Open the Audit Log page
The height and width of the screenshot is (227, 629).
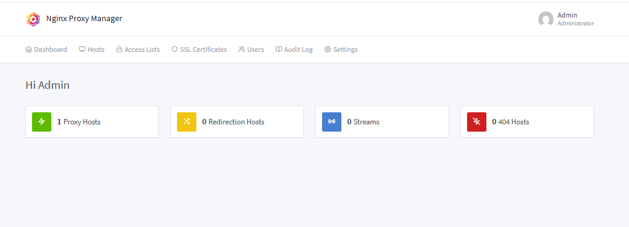point(294,50)
